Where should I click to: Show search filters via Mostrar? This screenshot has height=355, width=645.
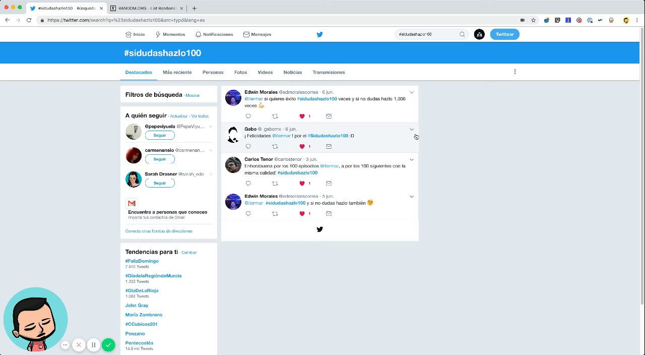click(192, 95)
